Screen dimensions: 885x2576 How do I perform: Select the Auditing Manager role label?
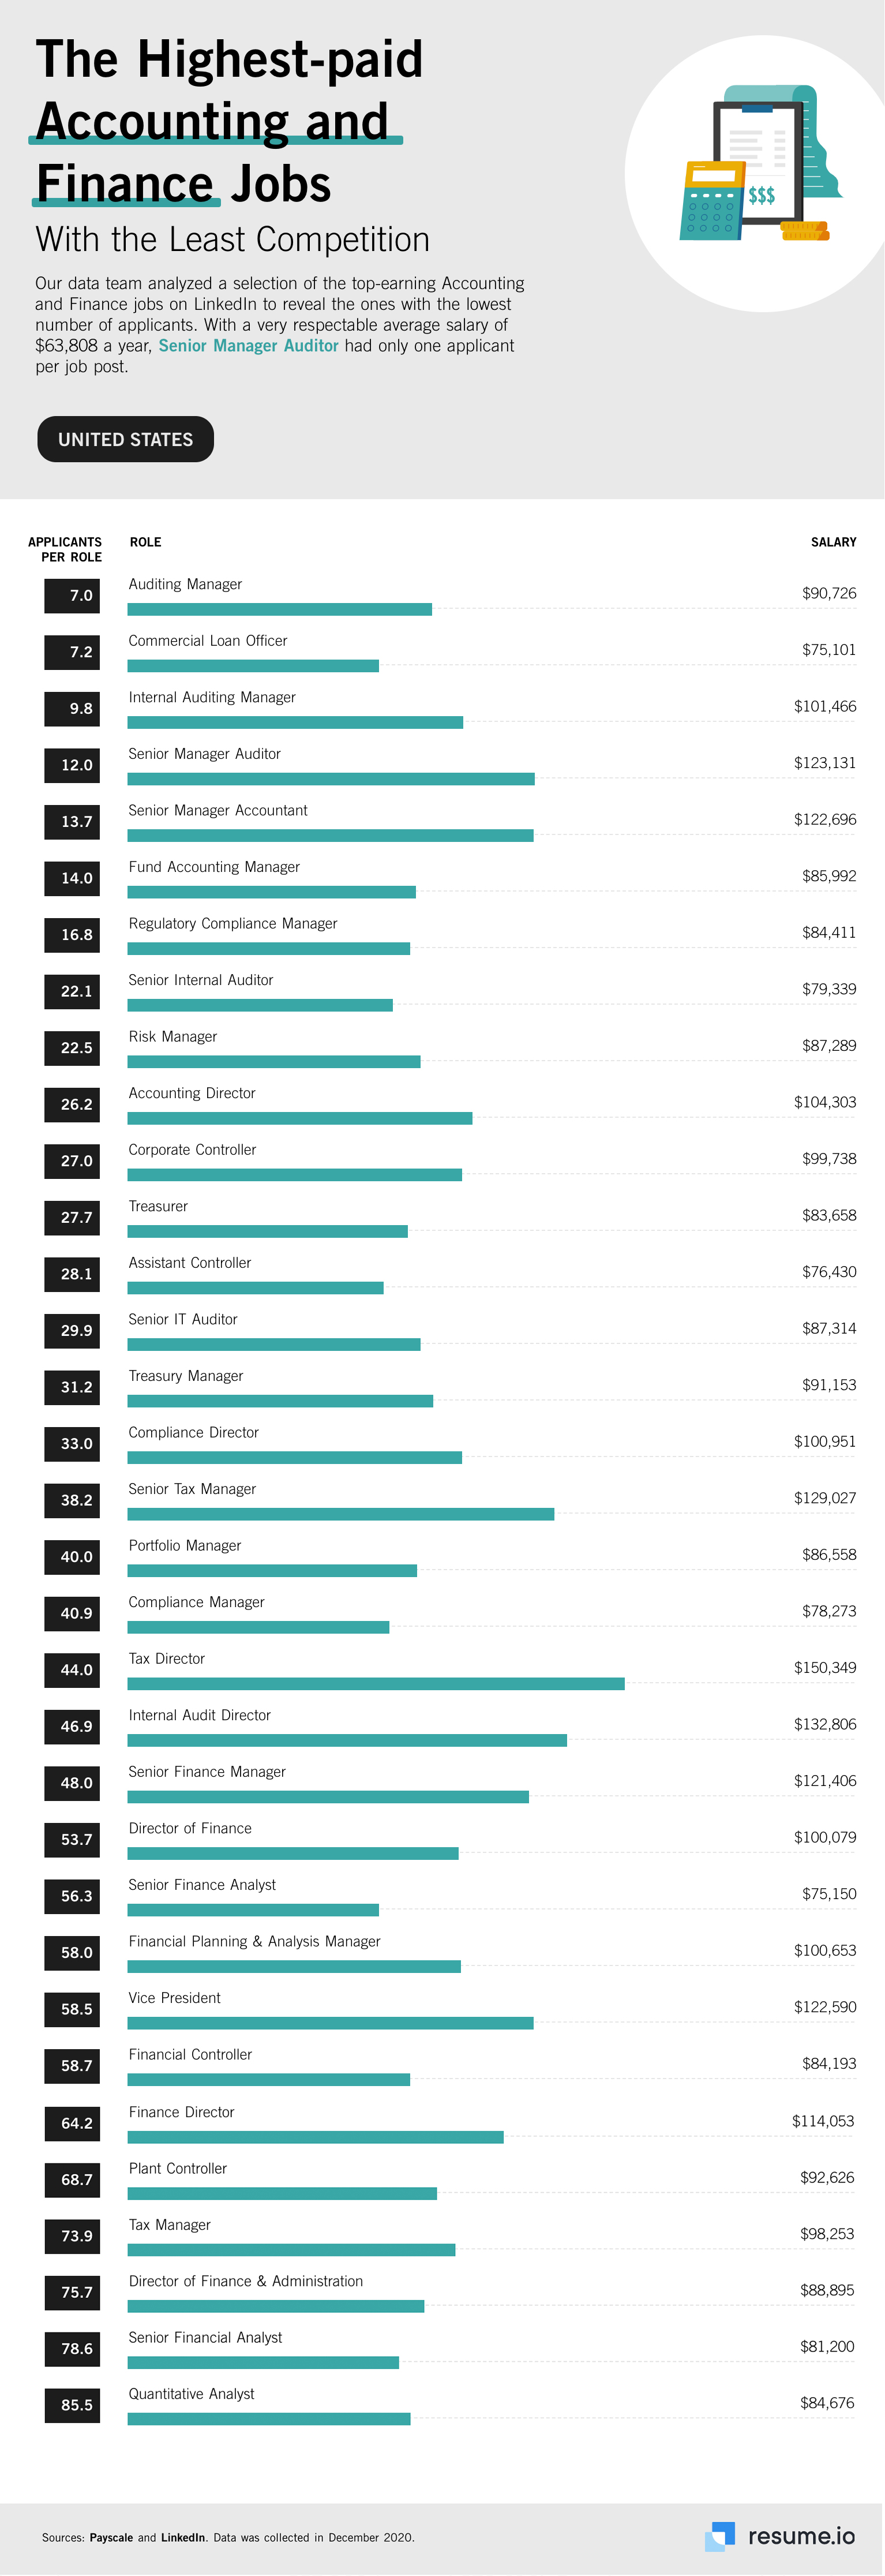point(185,584)
